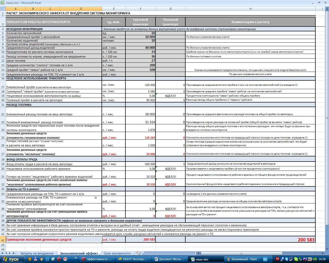This screenshot has width=329, height=263.
Task: Go to next sheet navigation arrow
Action: pyautogui.click(x=10, y=253)
